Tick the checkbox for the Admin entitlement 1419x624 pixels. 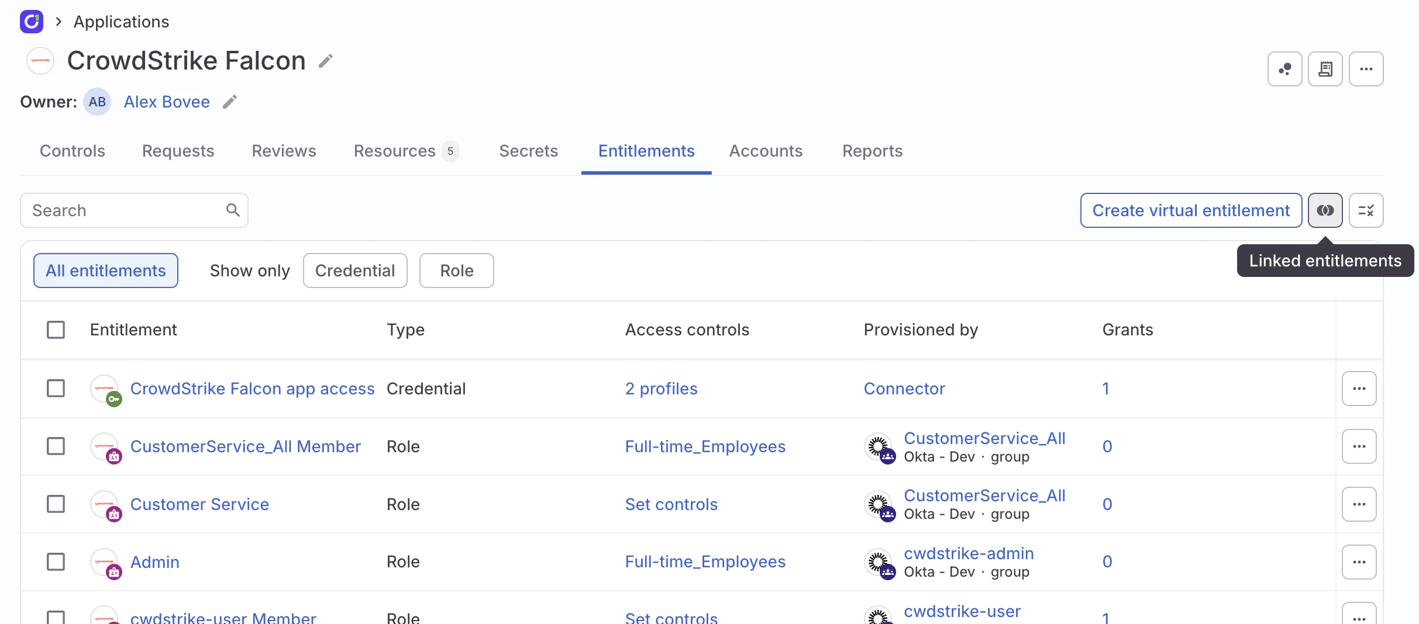click(55, 561)
